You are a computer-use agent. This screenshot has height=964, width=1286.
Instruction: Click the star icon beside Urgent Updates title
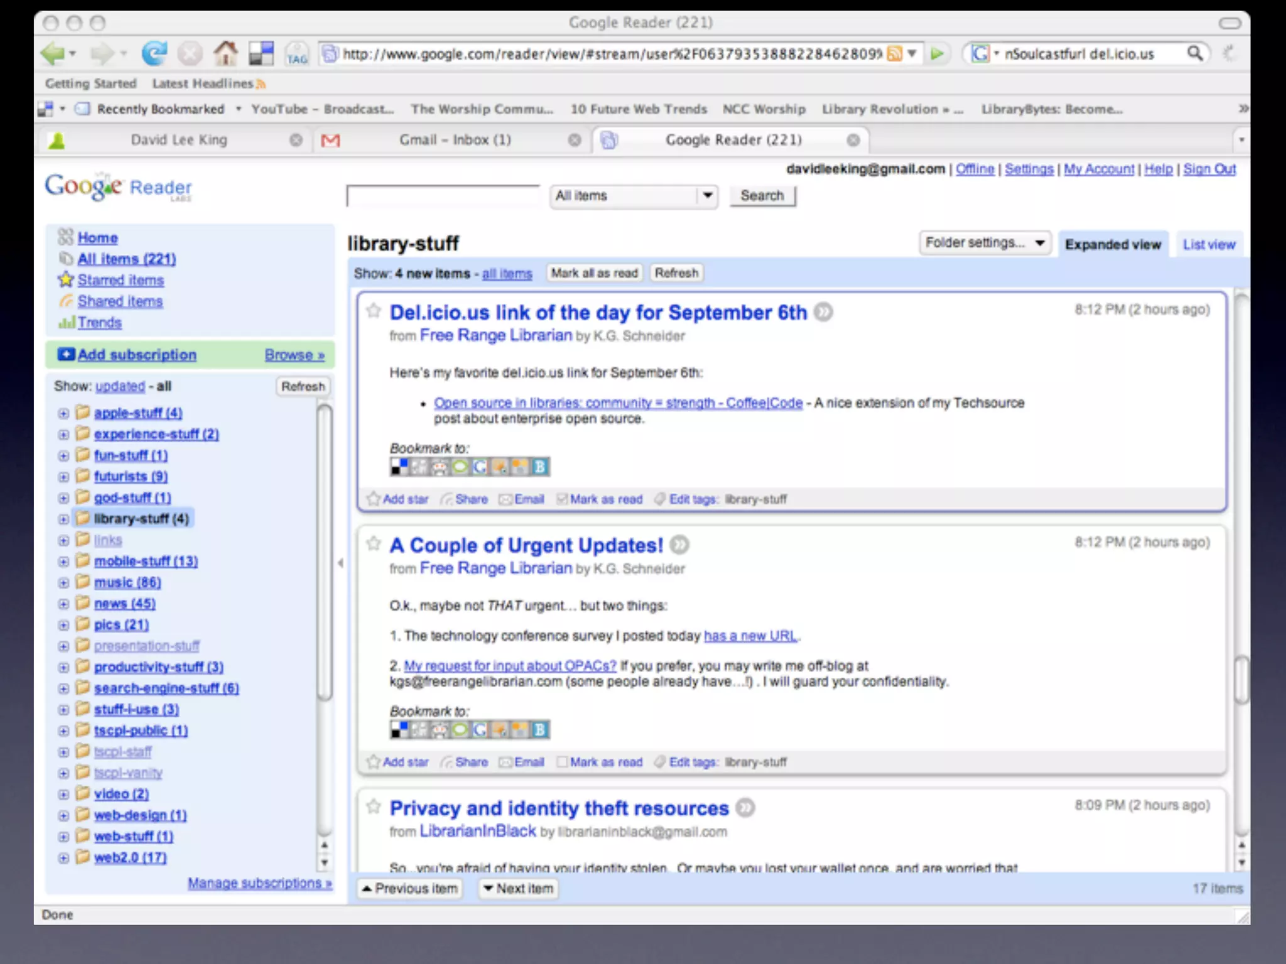click(x=374, y=544)
